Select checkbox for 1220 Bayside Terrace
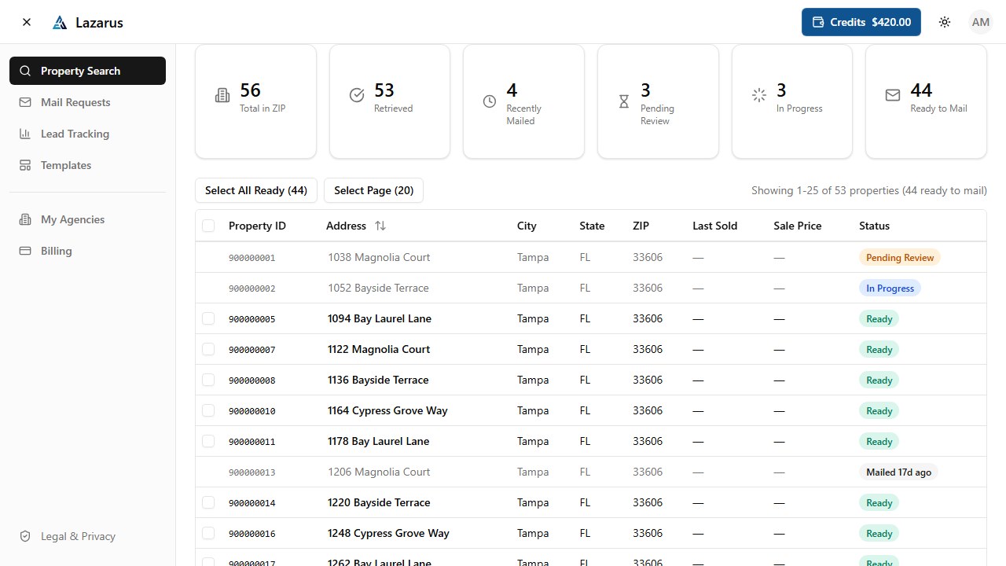The width and height of the screenshot is (1006, 566). coord(208,502)
